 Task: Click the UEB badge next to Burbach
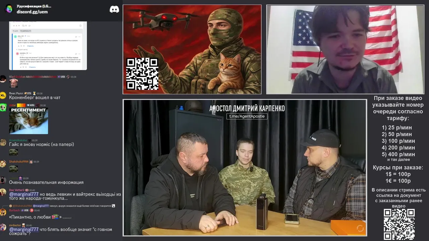tap(25, 211)
